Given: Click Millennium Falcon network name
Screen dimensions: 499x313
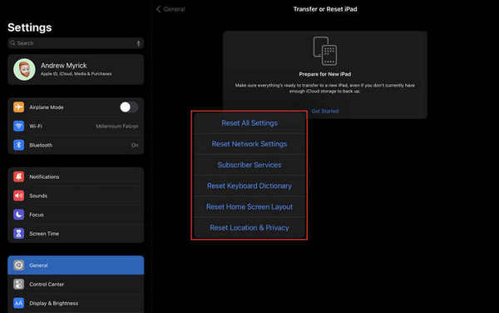Looking at the screenshot, I should 117,126.
